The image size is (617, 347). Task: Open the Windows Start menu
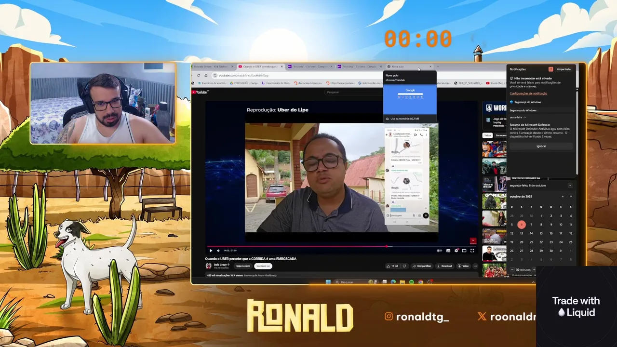[328, 282]
